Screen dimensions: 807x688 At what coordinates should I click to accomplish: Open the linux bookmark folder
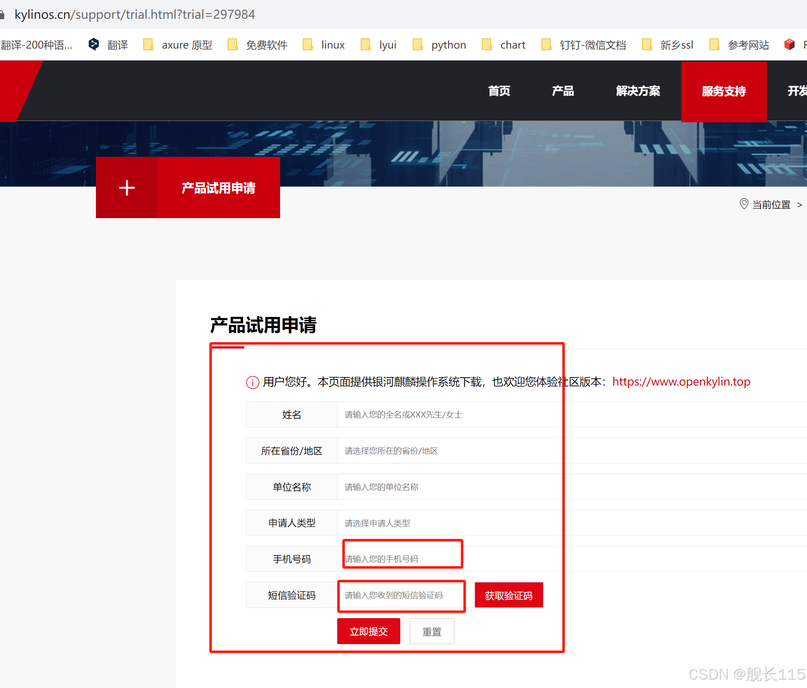click(324, 45)
